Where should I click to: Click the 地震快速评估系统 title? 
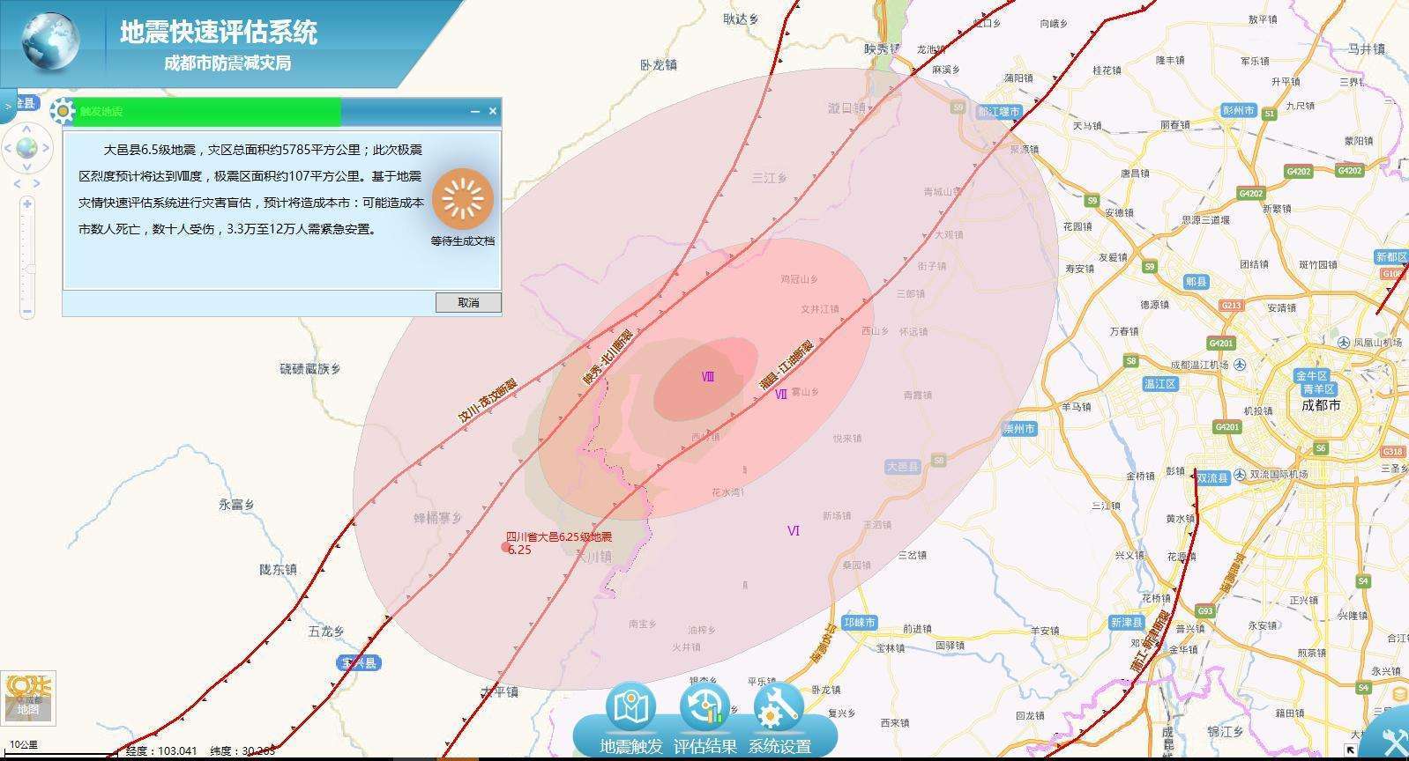(219, 32)
